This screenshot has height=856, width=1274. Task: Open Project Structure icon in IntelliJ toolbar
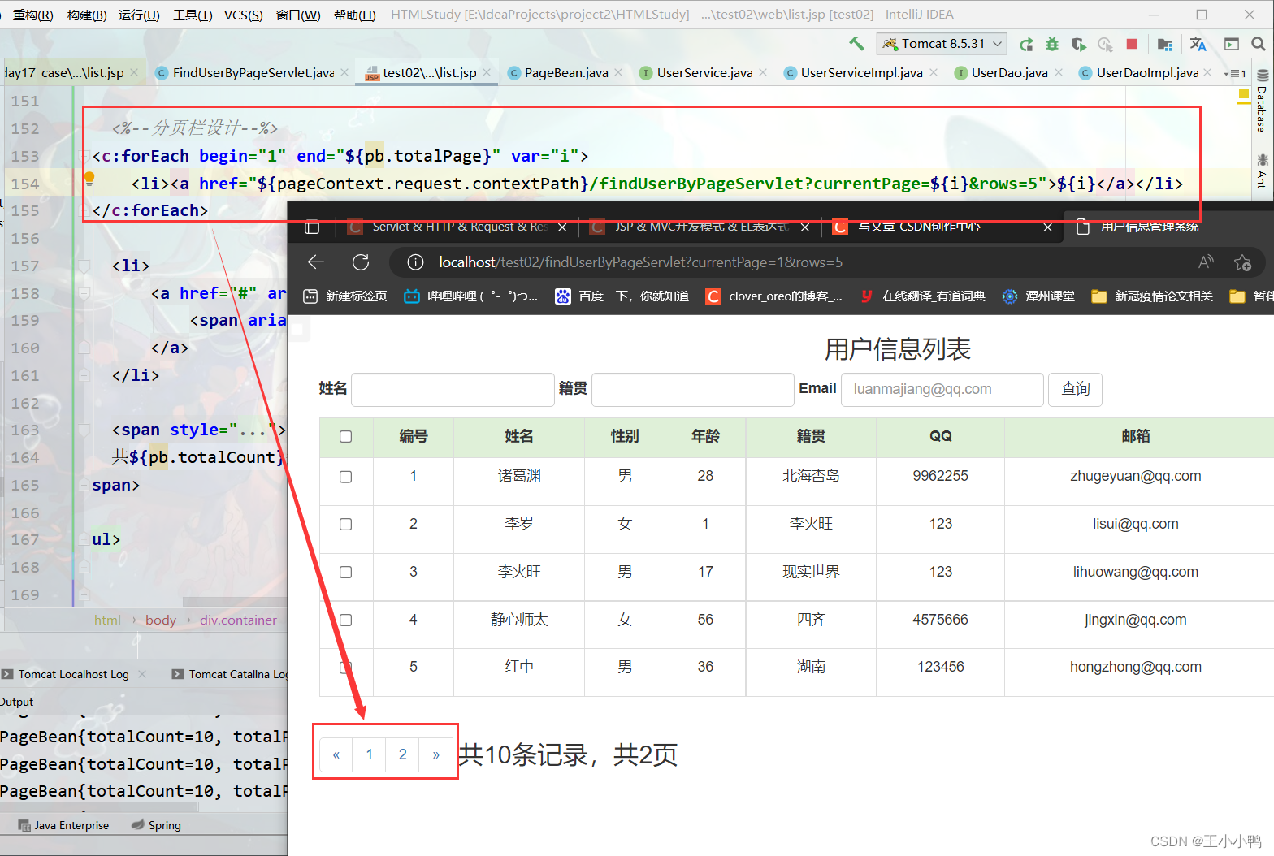(x=1165, y=44)
